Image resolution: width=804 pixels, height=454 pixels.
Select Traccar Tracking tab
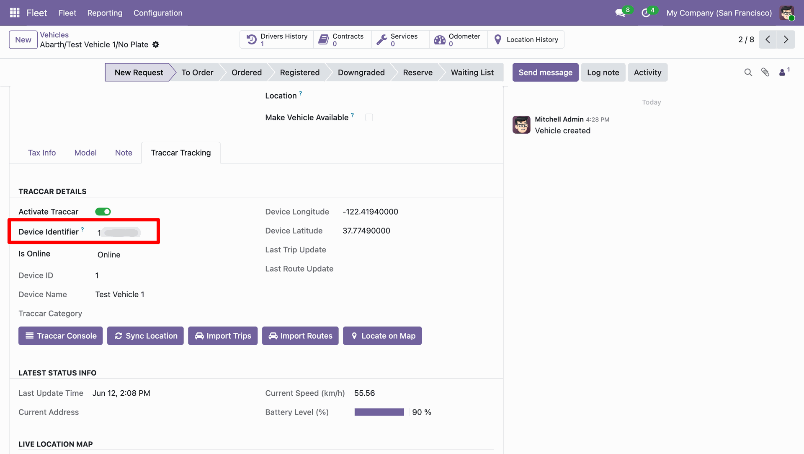click(181, 153)
